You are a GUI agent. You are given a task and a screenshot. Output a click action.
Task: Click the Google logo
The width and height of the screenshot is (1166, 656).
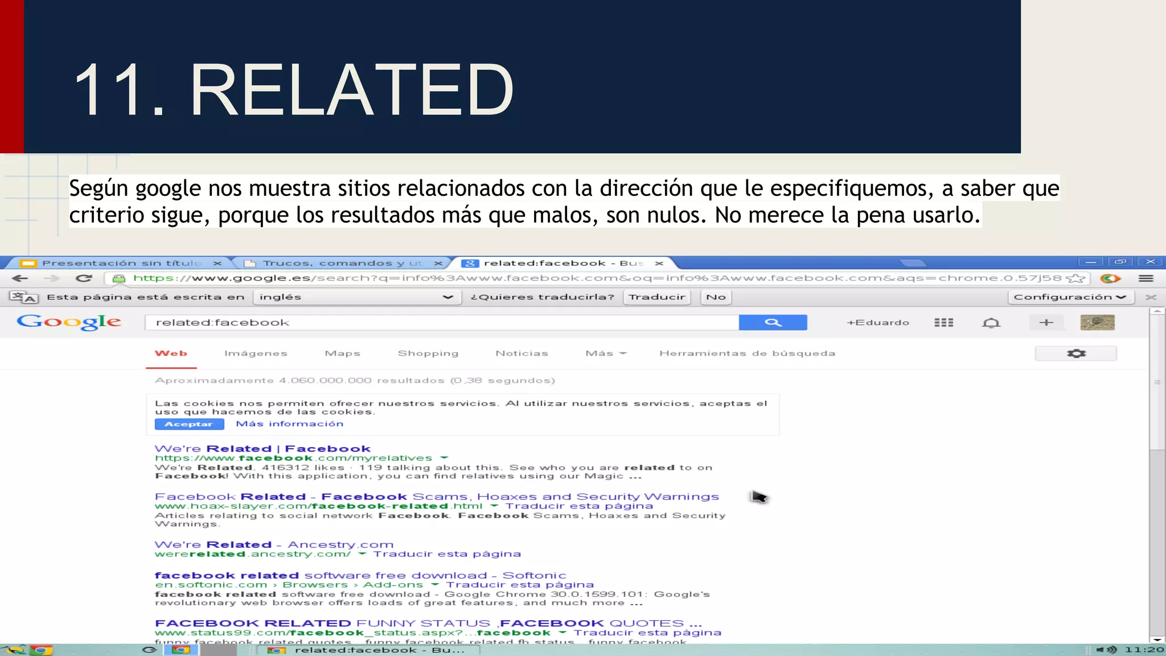tap(69, 322)
